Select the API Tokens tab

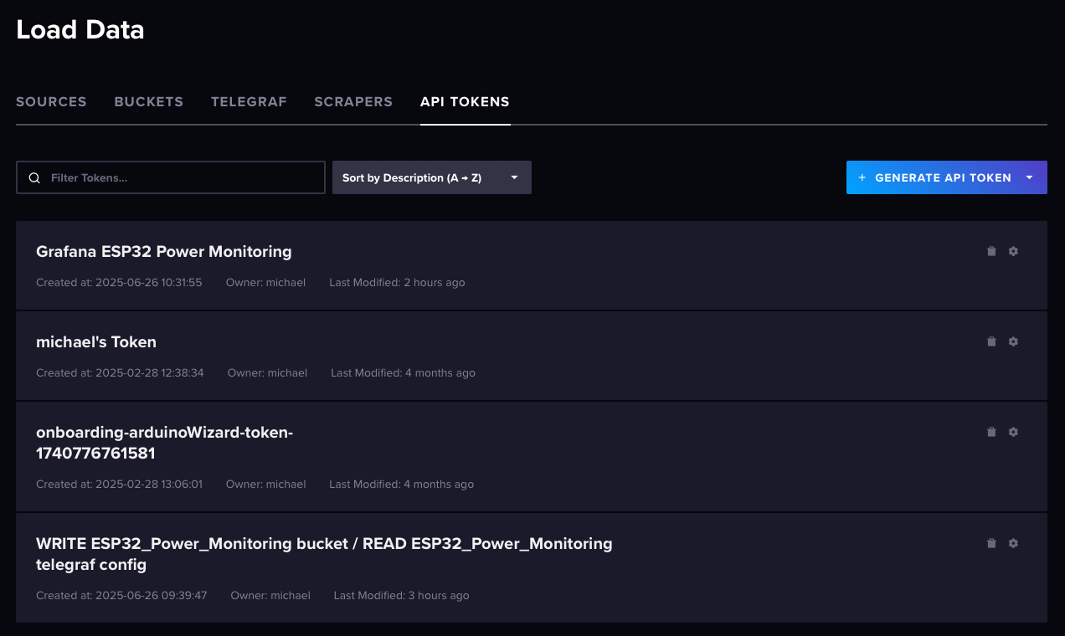(x=465, y=102)
